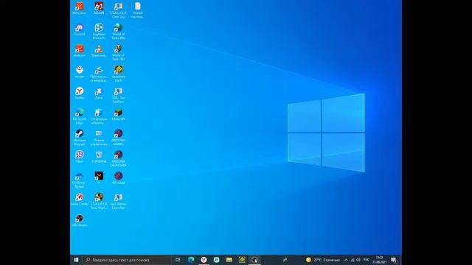Open Geometry Dash desktop shortcut
The image size is (472, 265).
(x=118, y=74)
